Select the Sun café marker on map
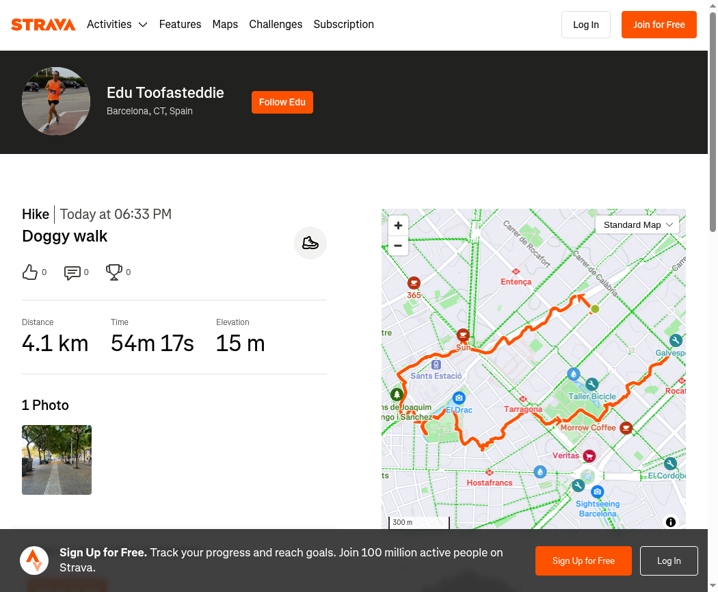This screenshot has height=592, width=718. click(x=464, y=335)
